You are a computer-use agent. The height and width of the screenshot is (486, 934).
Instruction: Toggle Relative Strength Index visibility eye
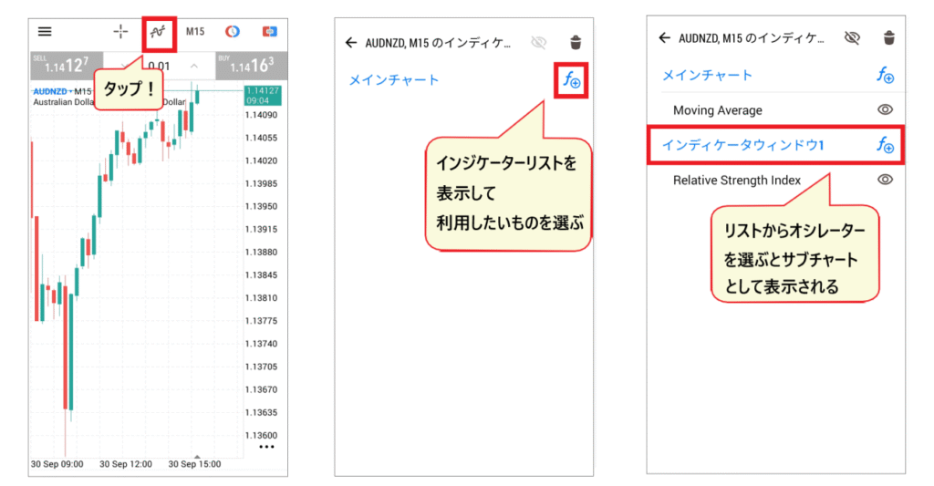884,180
